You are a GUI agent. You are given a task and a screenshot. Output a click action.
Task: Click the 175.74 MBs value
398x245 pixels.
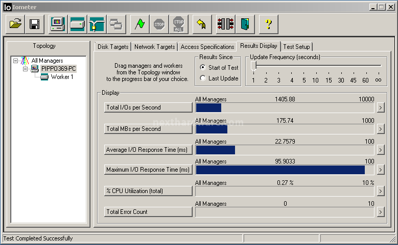click(x=285, y=121)
